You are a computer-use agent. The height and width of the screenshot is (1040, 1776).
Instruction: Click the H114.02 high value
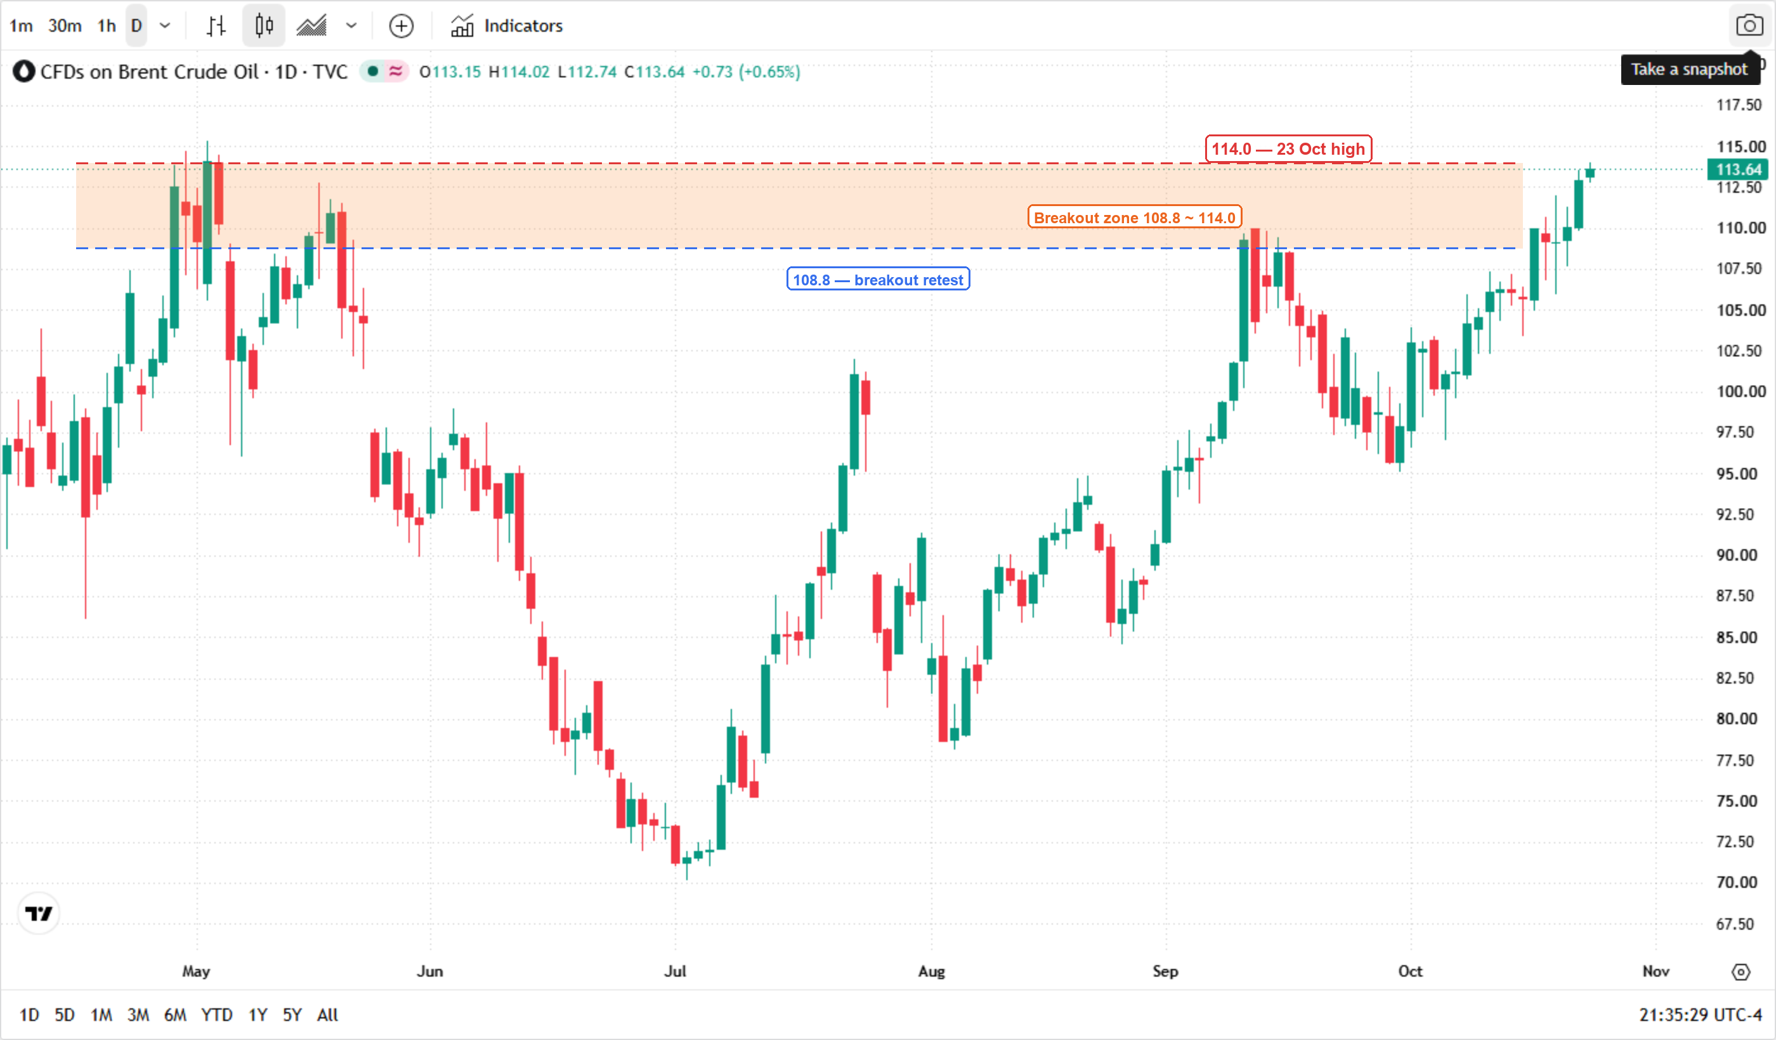pyautogui.click(x=519, y=72)
